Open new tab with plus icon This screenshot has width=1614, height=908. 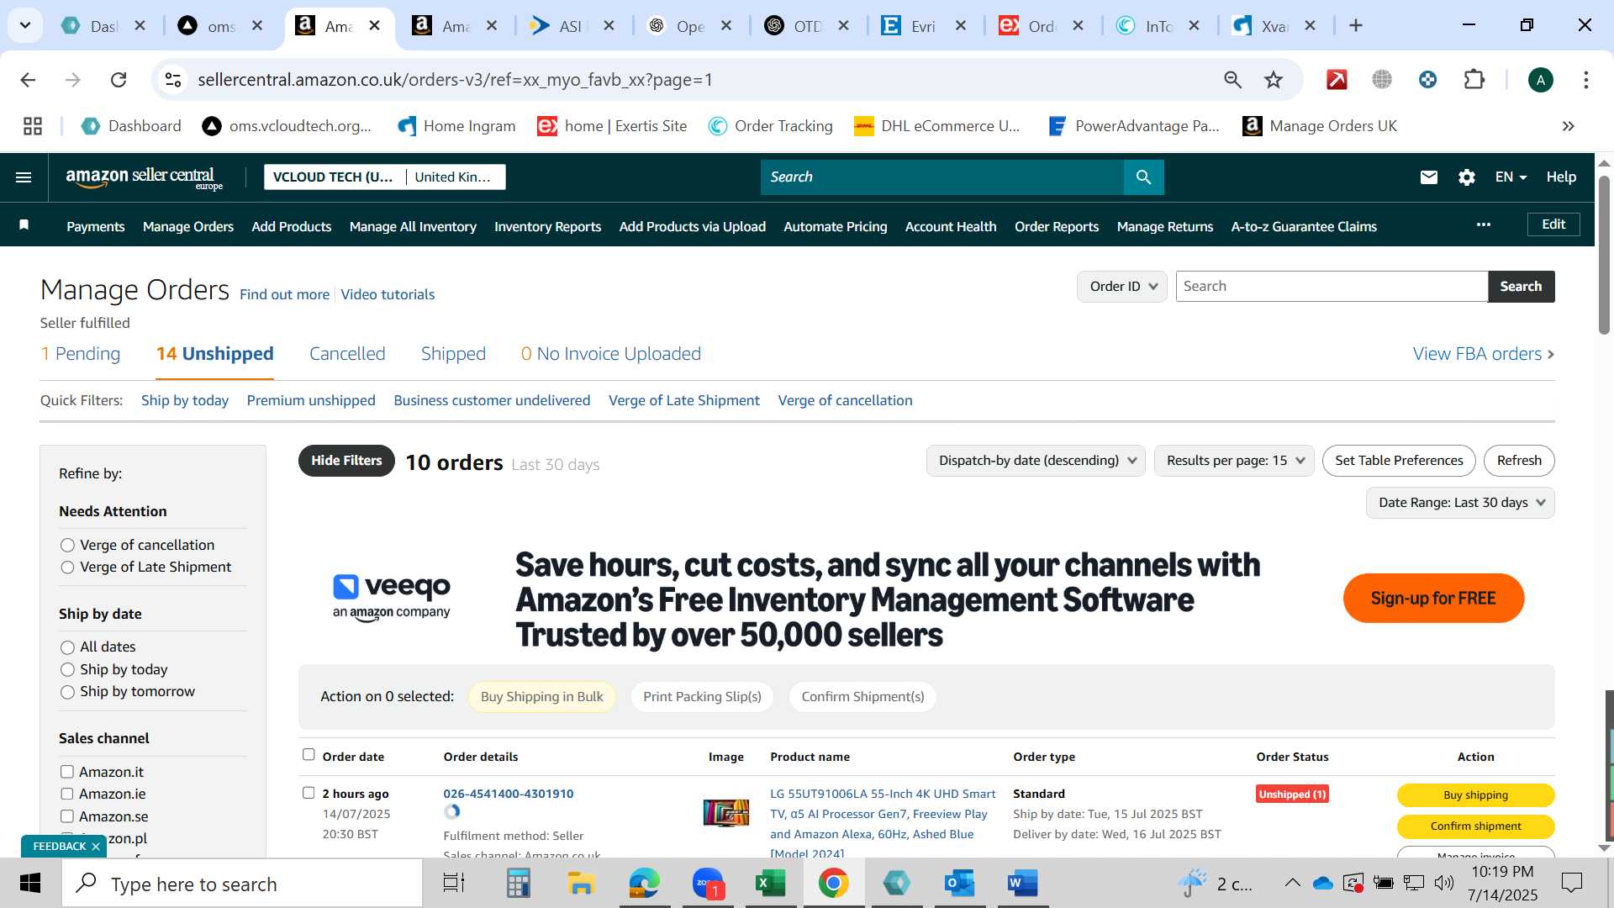click(x=1355, y=26)
